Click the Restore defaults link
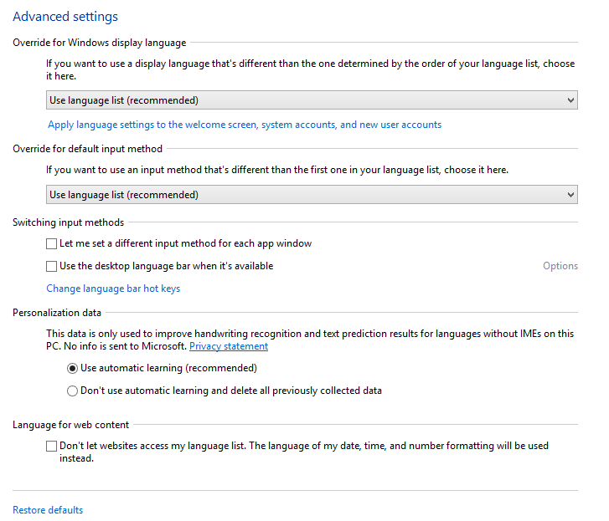This screenshot has width=609, height=521. point(48,510)
